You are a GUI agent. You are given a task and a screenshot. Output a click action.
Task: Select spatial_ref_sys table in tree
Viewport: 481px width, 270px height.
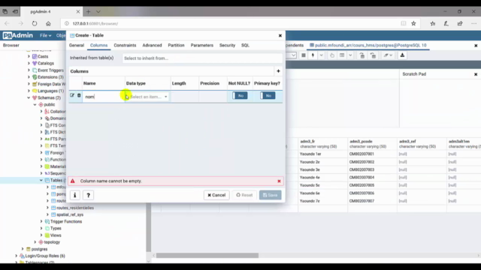click(x=70, y=214)
